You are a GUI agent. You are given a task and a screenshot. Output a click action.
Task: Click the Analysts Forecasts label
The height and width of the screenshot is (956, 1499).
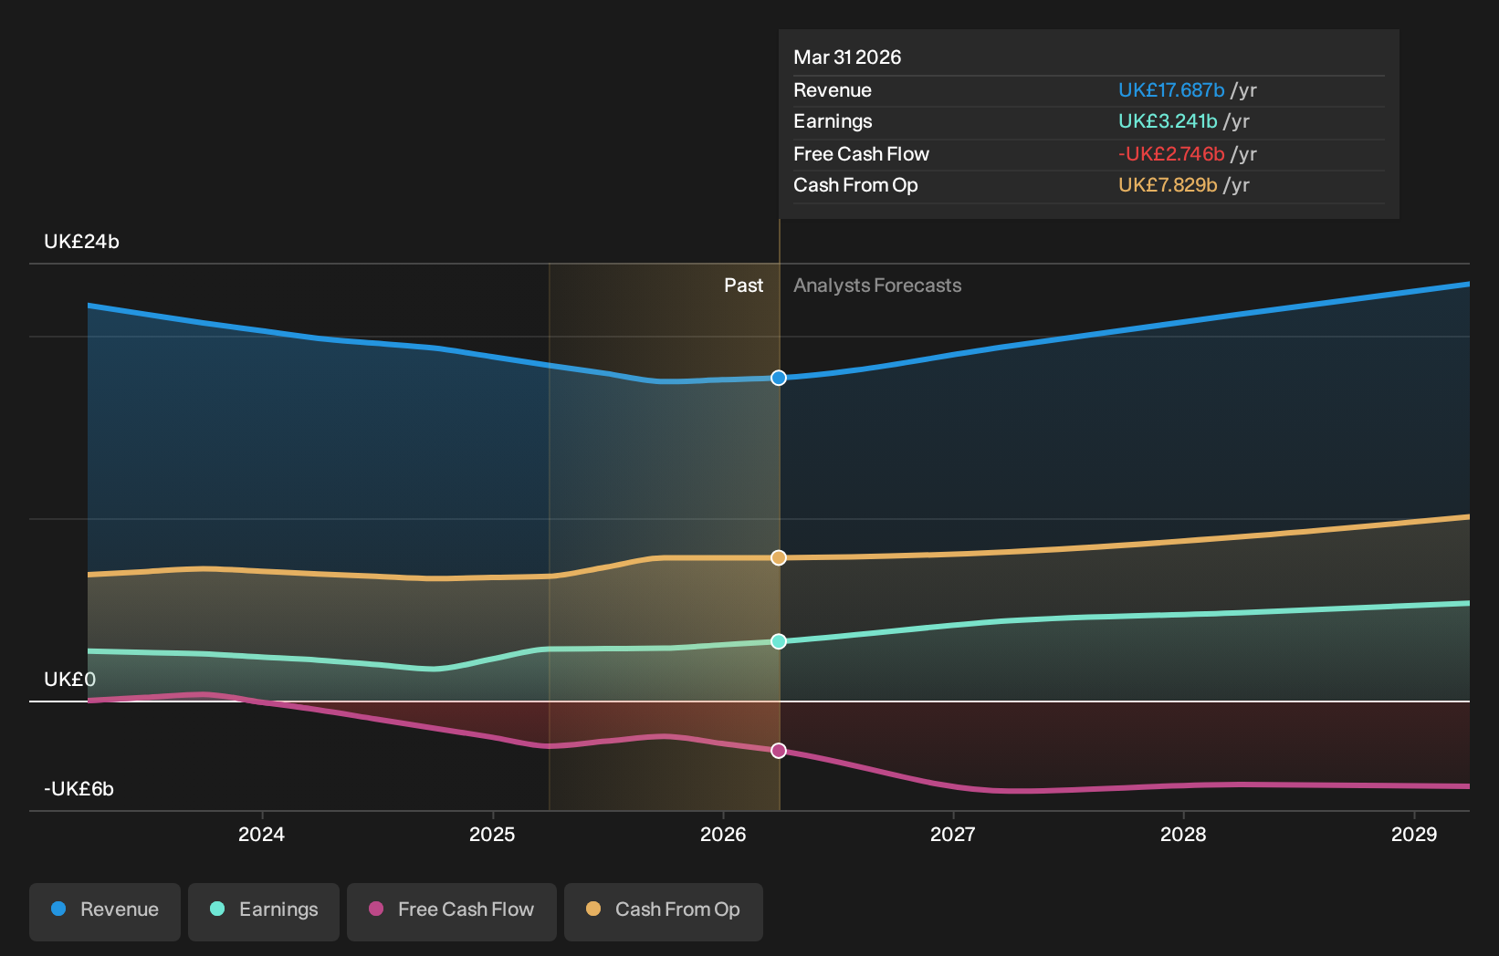point(877,286)
